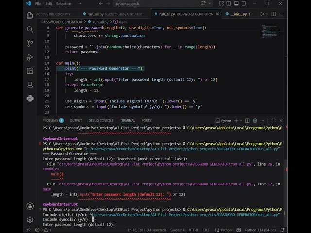This screenshot has height=233, width=311.
Task: Open the Copilot chat icon in title bar
Action: tap(203, 3)
